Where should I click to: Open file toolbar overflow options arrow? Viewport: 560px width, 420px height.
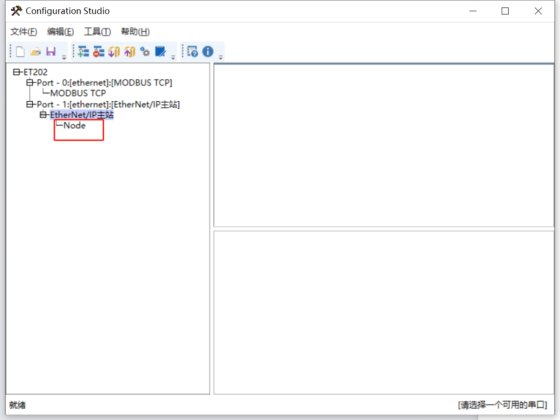[64, 57]
